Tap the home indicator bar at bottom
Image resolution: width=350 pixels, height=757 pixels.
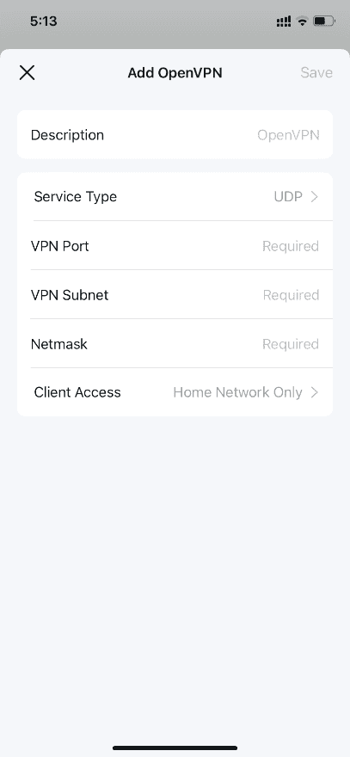(x=175, y=748)
